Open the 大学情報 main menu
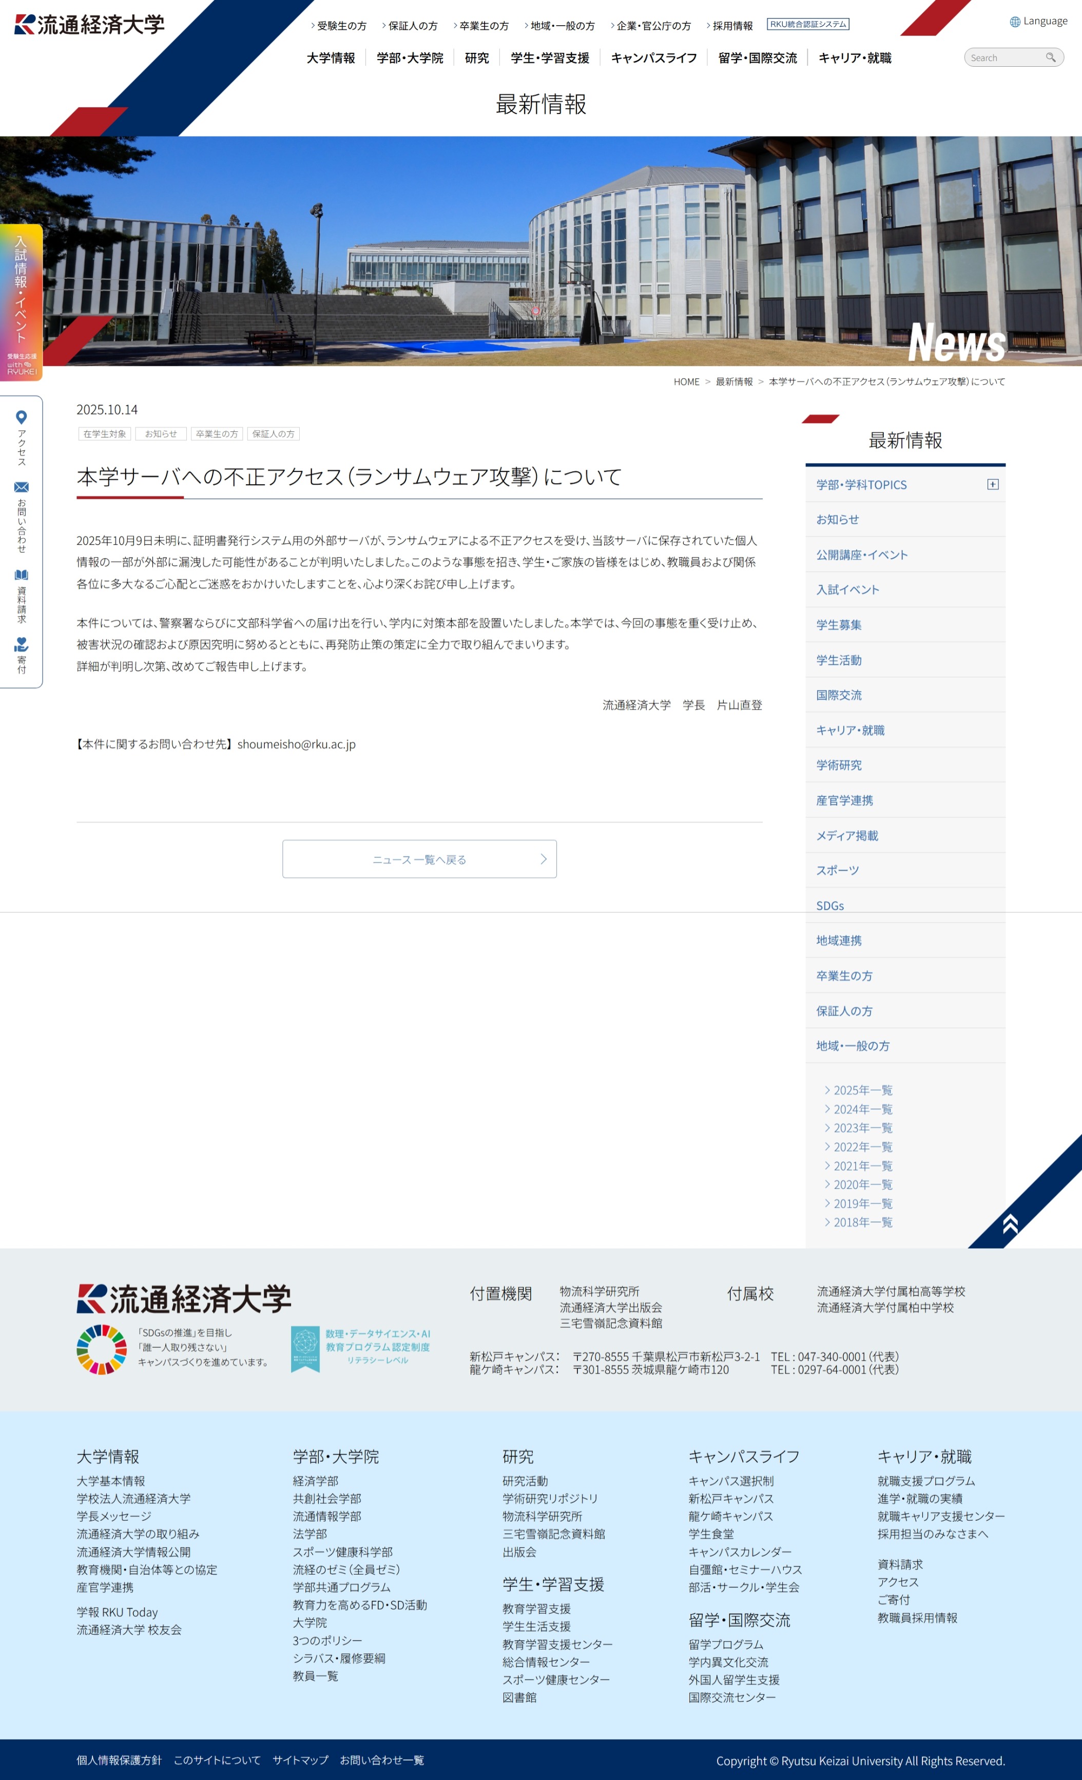The width and height of the screenshot is (1082, 1780). click(330, 58)
